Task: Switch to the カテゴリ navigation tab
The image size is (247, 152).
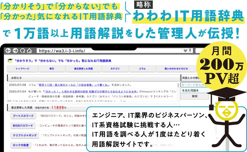Action: click(115, 69)
